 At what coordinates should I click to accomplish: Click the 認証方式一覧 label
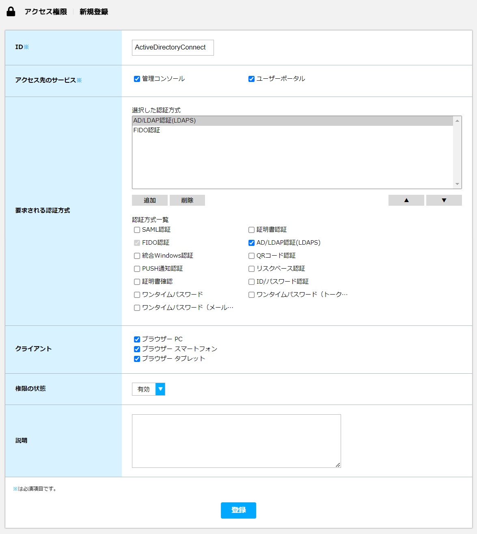150,220
